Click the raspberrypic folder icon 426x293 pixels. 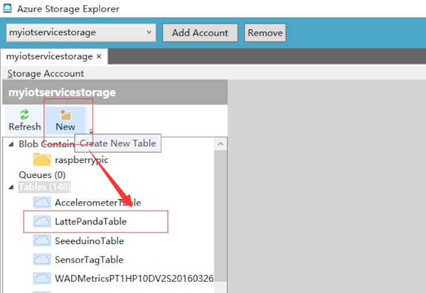point(42,159)
